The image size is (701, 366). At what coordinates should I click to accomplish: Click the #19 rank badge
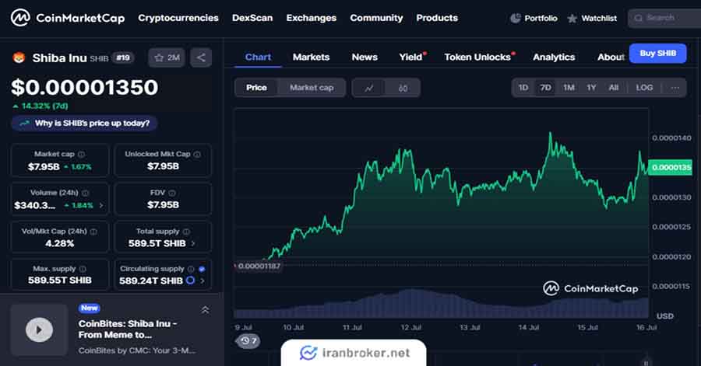[123, 58]
